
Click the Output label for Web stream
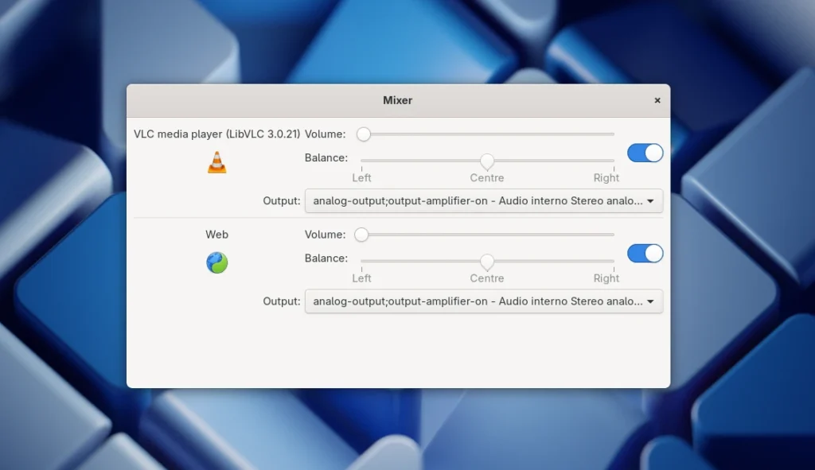point(281,301)
